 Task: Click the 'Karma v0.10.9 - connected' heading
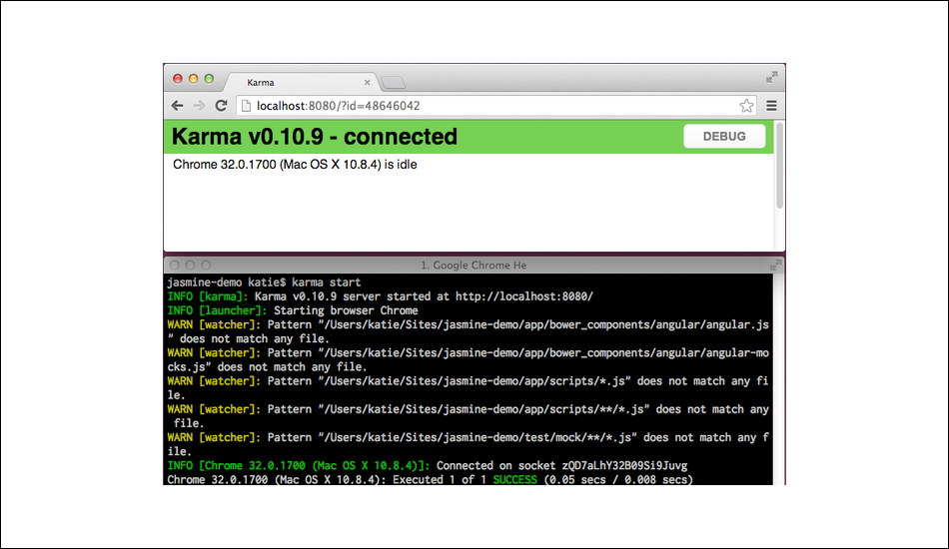click(x=315, y=137)
